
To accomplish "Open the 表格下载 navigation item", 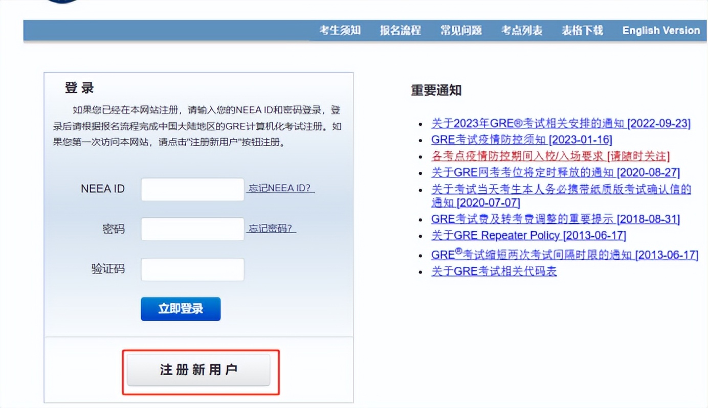I will click(581, 30).
